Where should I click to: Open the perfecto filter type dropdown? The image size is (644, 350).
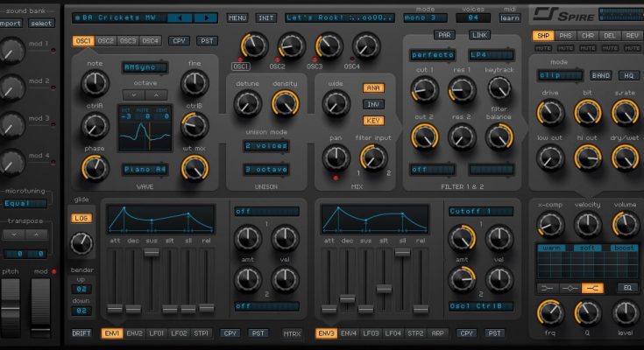[433, 54]
